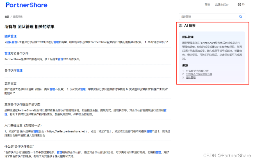The height and width of the screenshot is (160, 255).
Task: Click the AI 搜索 sparkle icon
Action: coord(181,26)
